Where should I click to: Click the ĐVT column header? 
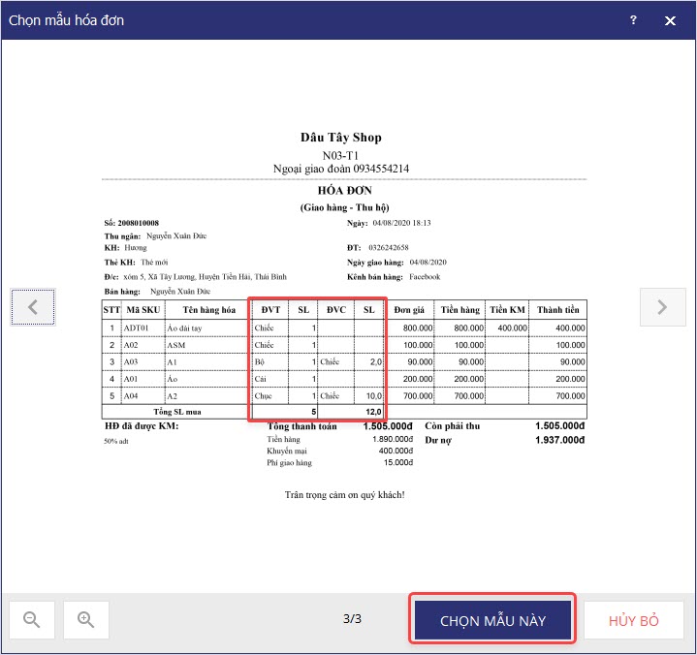270,310
